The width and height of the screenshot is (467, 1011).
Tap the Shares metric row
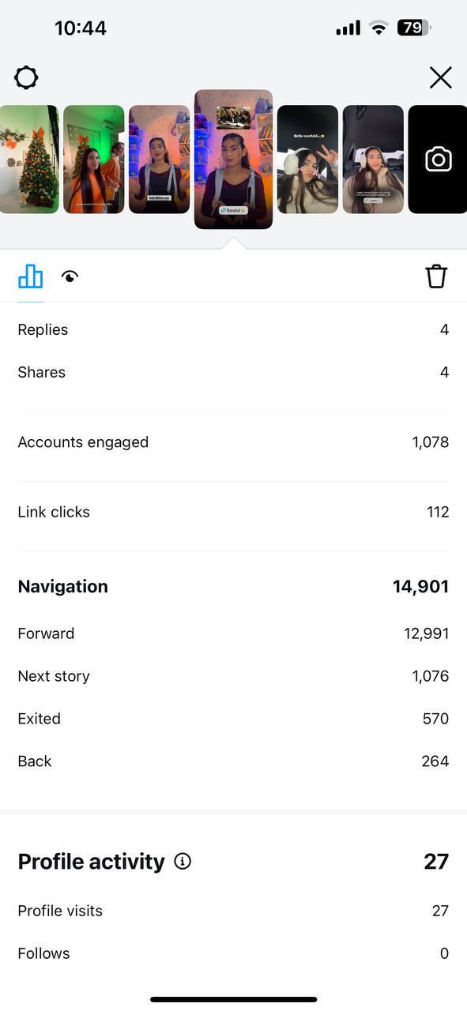tap(233, 372)
